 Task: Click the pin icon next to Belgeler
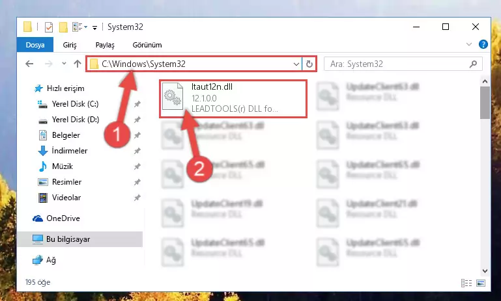(137, 135)
